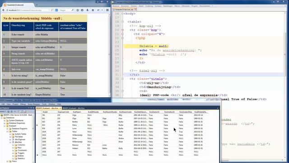This screenshot has width=289, height=163.
Task: Collapse the td colspan fold on line 21
Action: point(122,34)
